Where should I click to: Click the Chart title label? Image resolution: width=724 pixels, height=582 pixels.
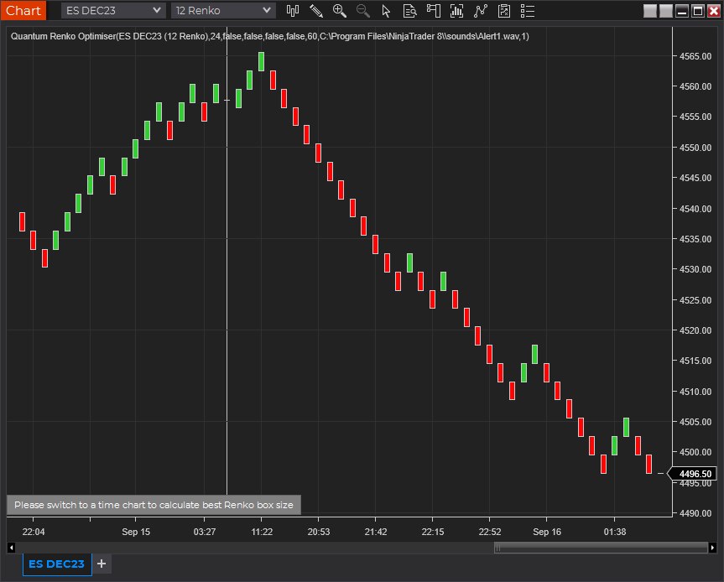tap(23, 10)
